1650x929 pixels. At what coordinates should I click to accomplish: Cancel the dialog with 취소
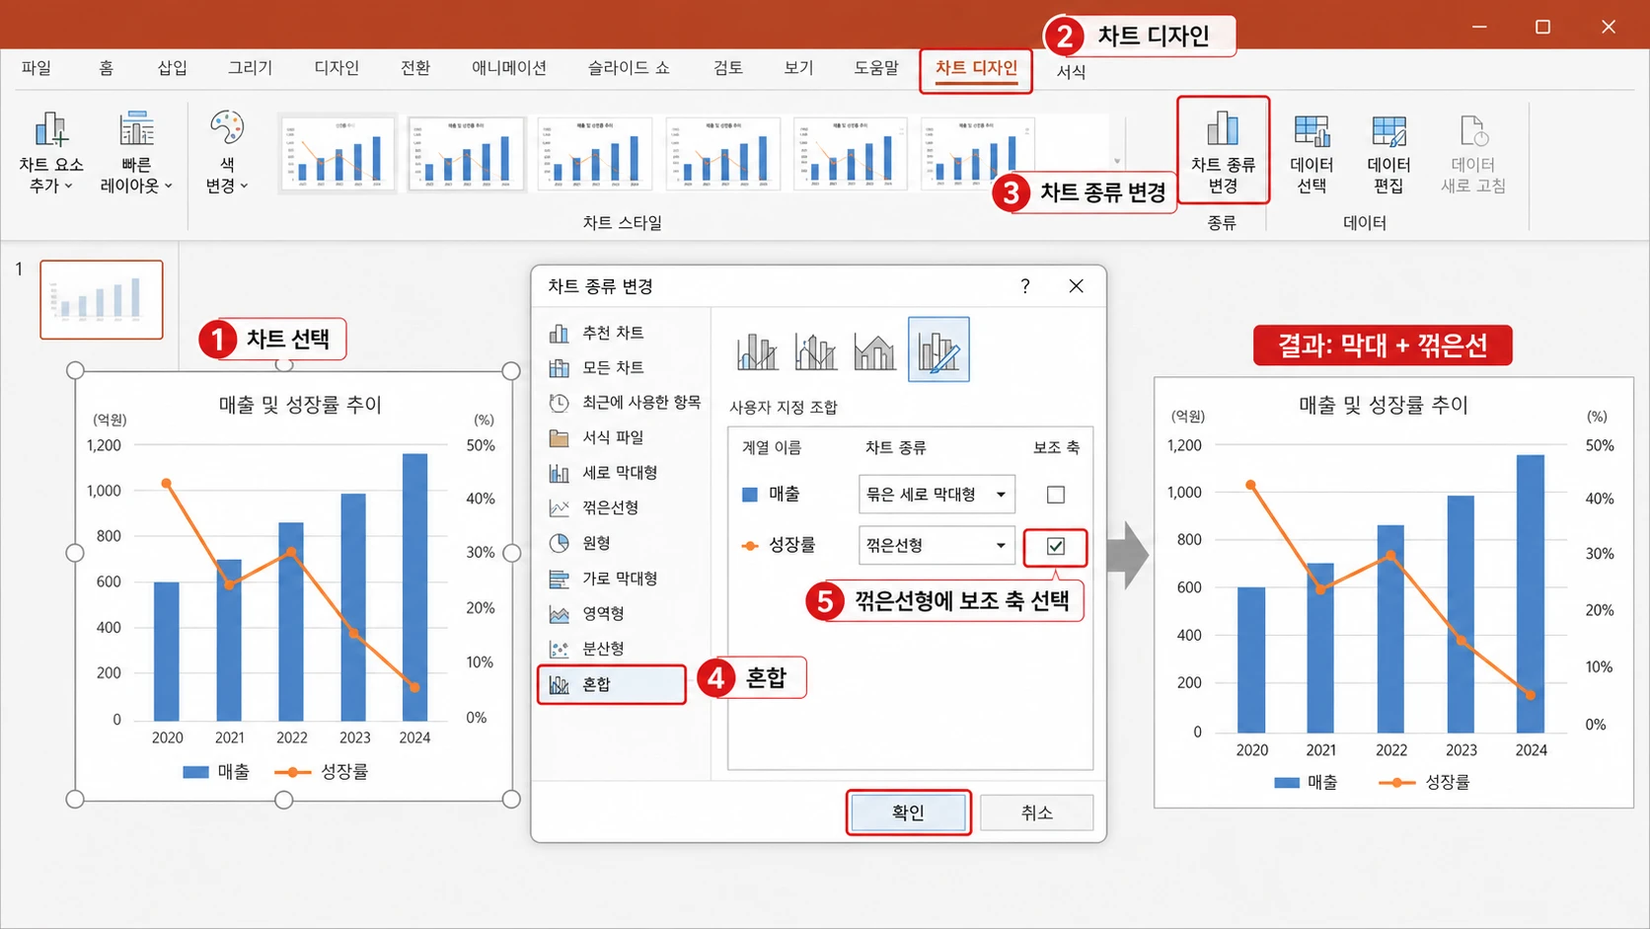(1037, 813)
